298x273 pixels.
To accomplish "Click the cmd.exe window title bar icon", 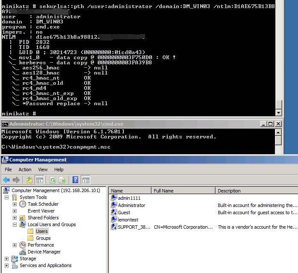I will point(5,124).
